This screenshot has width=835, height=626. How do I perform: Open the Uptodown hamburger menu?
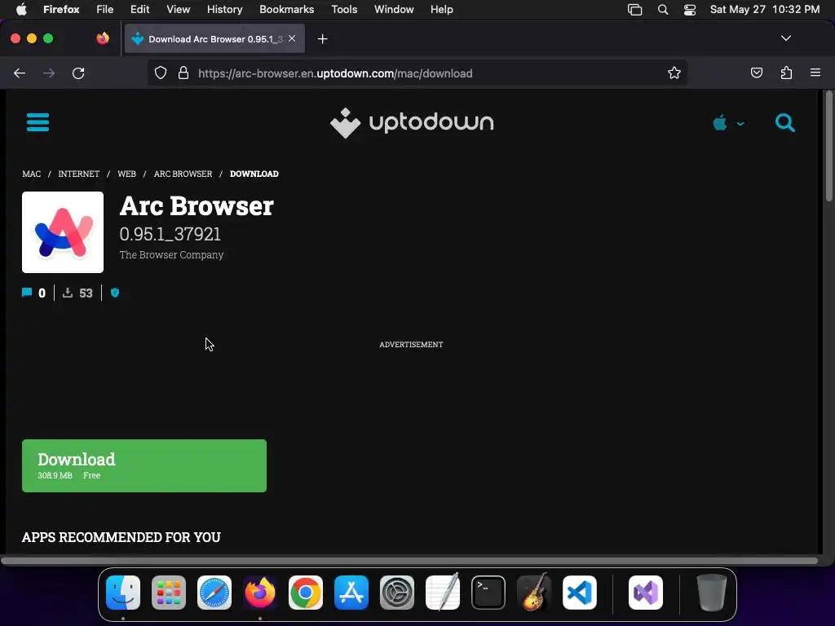38,122
